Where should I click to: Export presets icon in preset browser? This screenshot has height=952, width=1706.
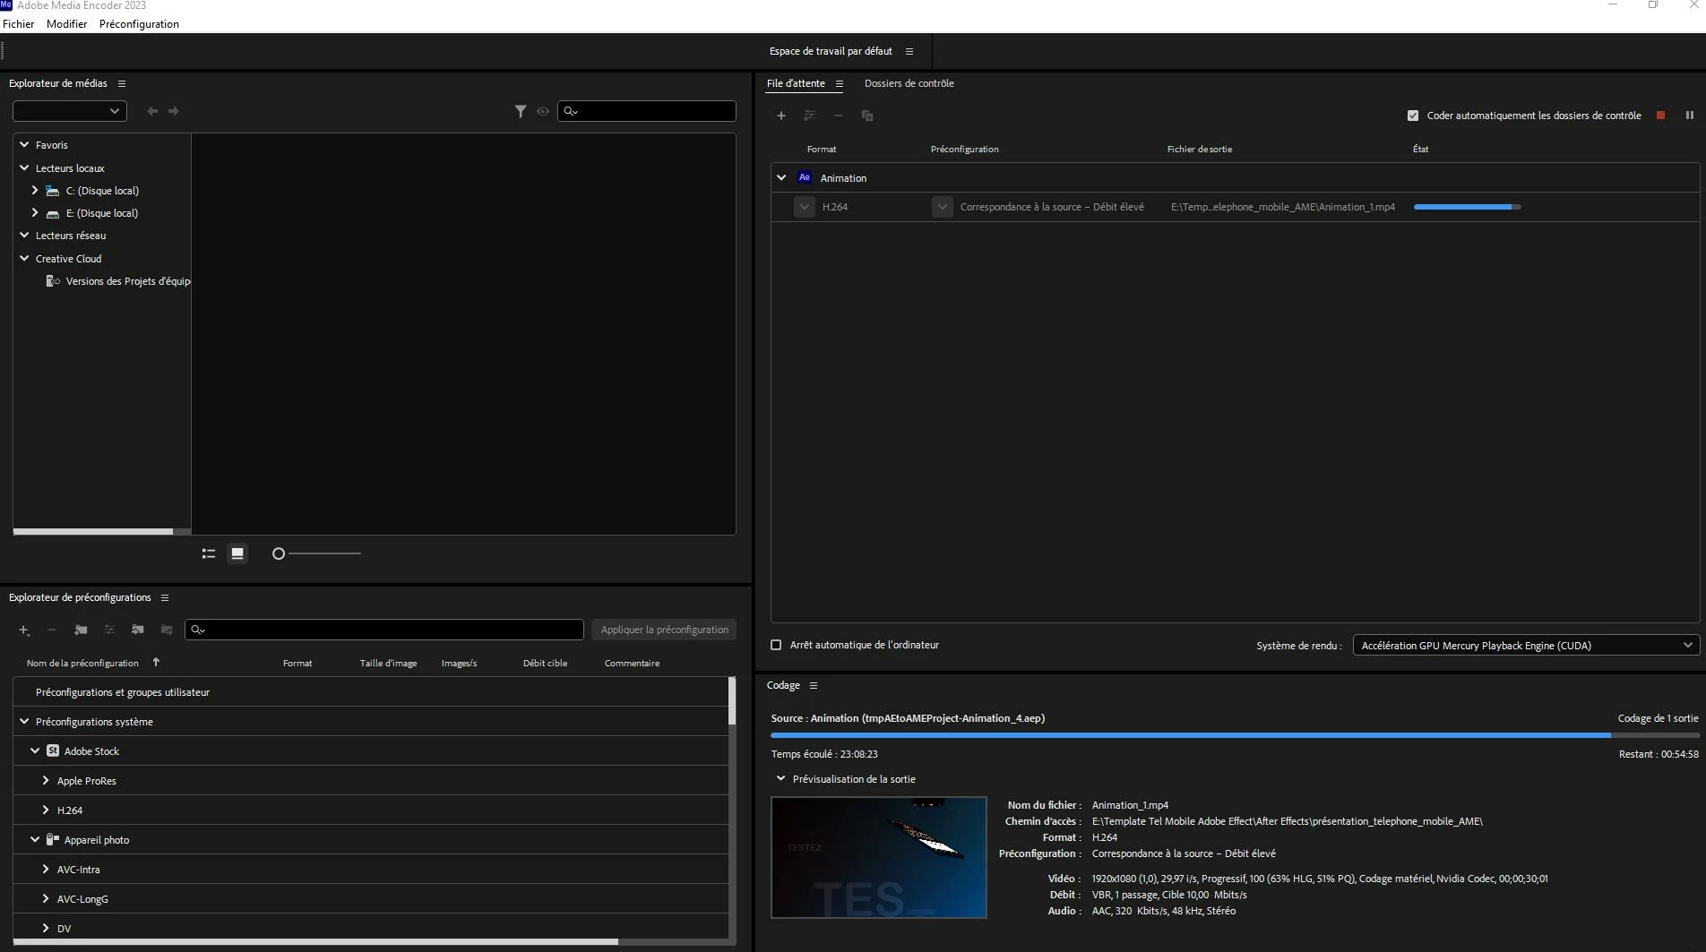coord(167,630)
